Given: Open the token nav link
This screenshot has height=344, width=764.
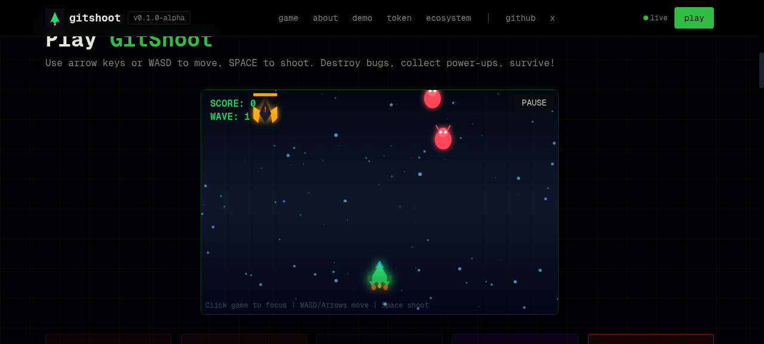Looking at the screenshot, I should 399,18.
